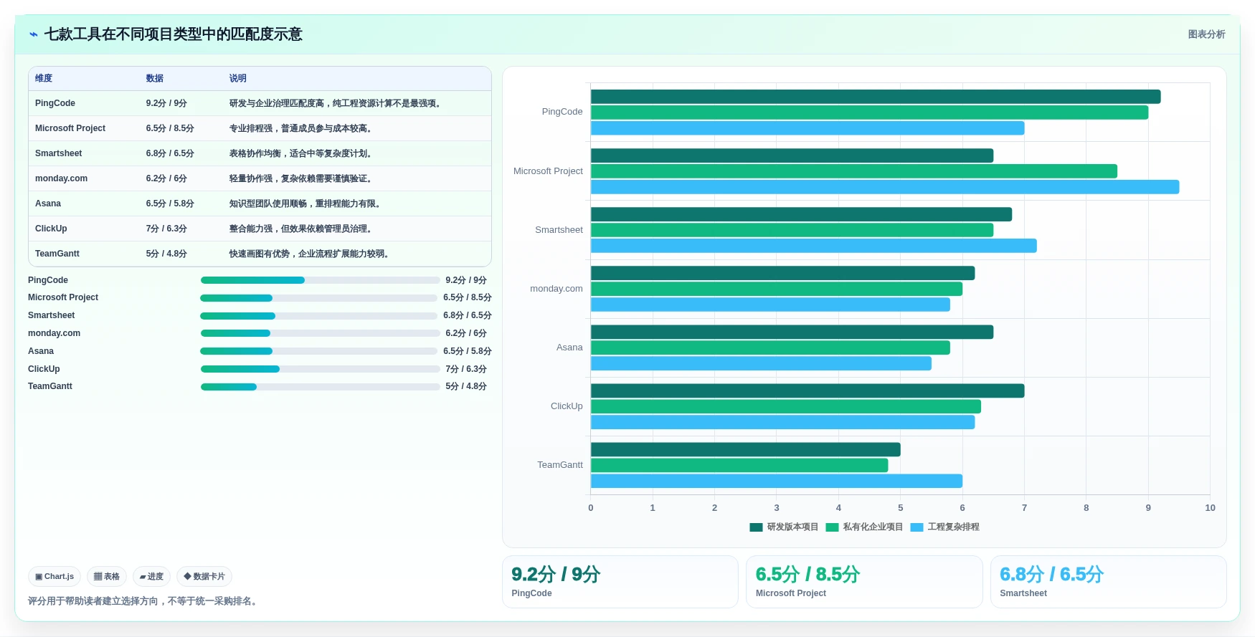The width and height of the screenshot is (1255, 637).
Task: Click the blue icon beside the title
Action: click(34, 34)
